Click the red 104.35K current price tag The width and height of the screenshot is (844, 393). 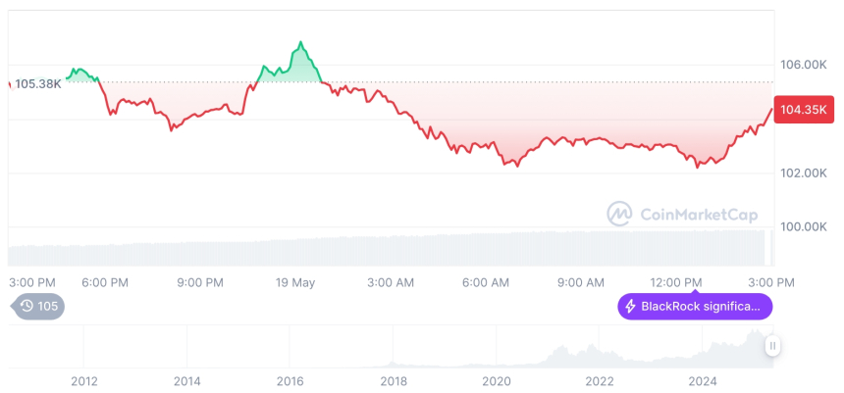point(802,110)
